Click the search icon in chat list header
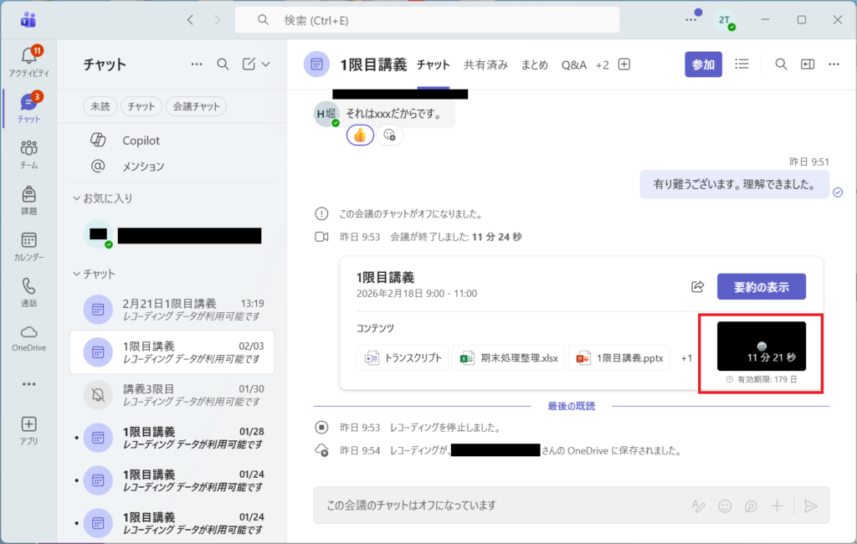The image size is (857, 544). 223,64
